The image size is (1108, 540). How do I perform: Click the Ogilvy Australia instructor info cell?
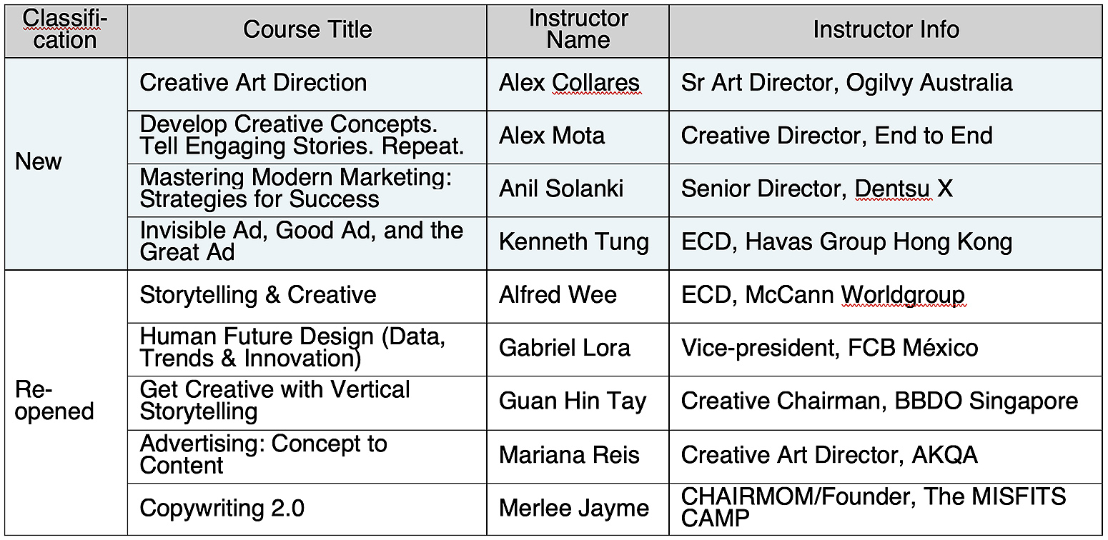886,84
